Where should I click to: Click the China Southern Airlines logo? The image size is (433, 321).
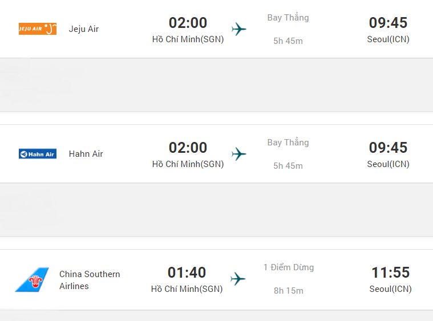pyautogui.click(x=32, y=280)
